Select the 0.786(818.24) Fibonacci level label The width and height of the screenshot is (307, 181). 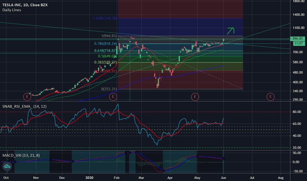coord(105,44)
